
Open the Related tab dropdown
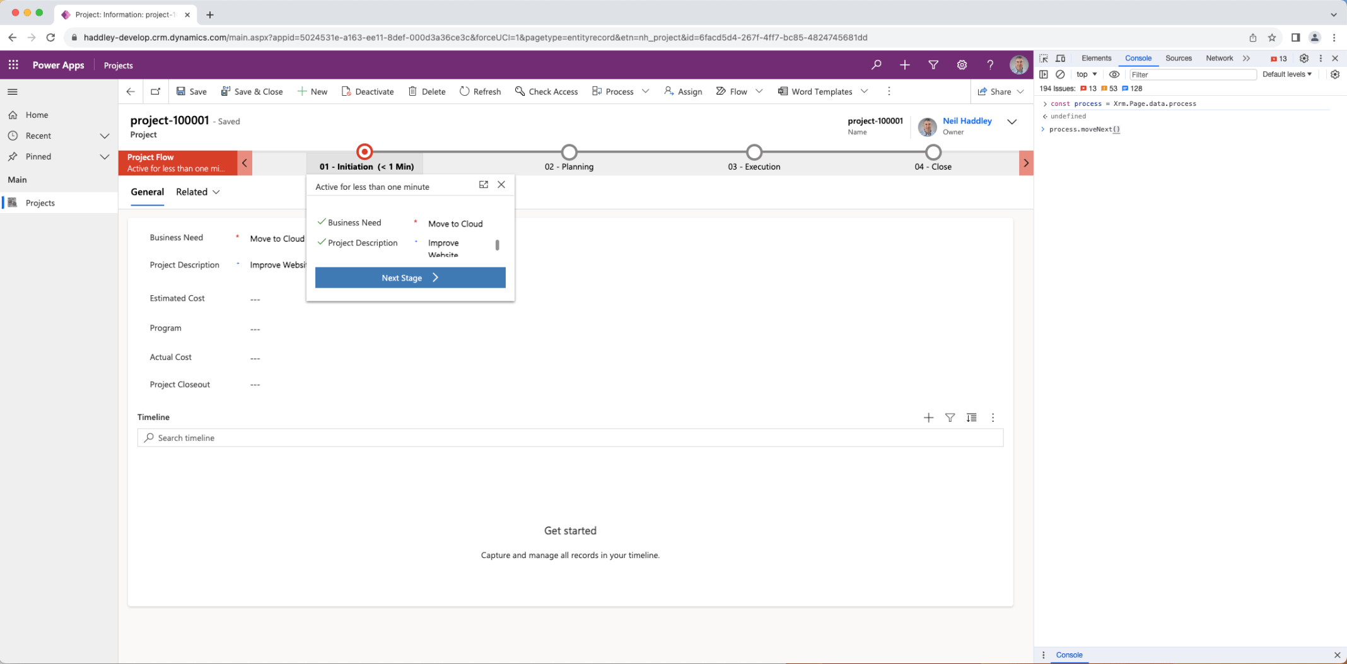(x=198, y=192)
